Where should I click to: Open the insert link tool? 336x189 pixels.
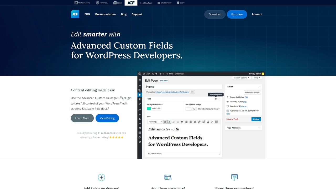199,122
